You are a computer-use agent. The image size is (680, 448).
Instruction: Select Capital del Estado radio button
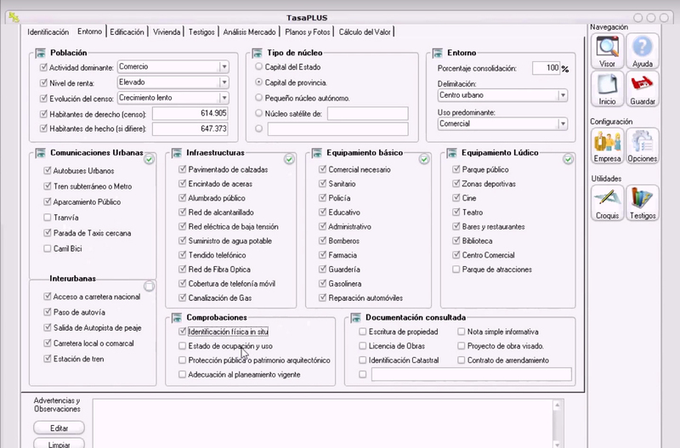259,67
